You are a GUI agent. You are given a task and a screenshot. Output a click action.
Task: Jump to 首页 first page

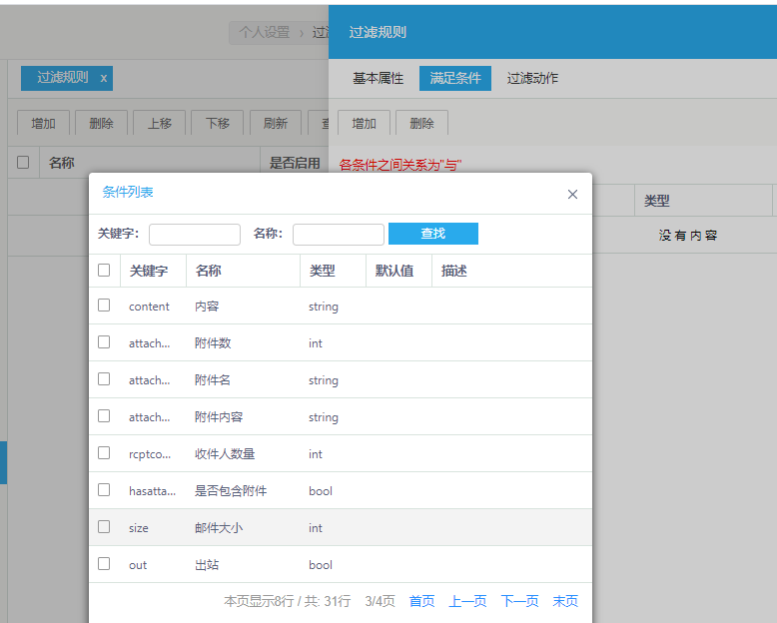point(421,601)
